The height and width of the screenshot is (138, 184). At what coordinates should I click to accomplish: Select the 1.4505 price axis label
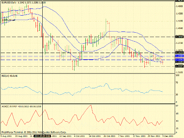[180, 6]
